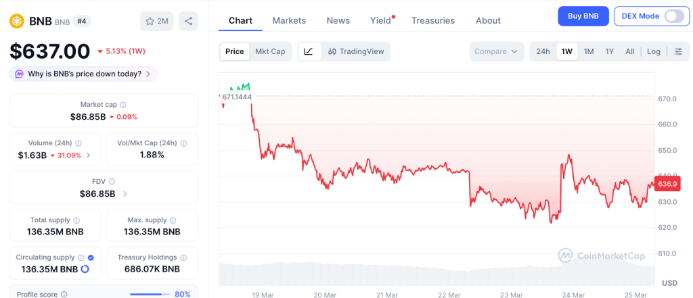The height and width of the screenshot is (298, 693).
Task: Click the share icon next to watchlist
Action: pyautogui.click(x=188, y=21)
